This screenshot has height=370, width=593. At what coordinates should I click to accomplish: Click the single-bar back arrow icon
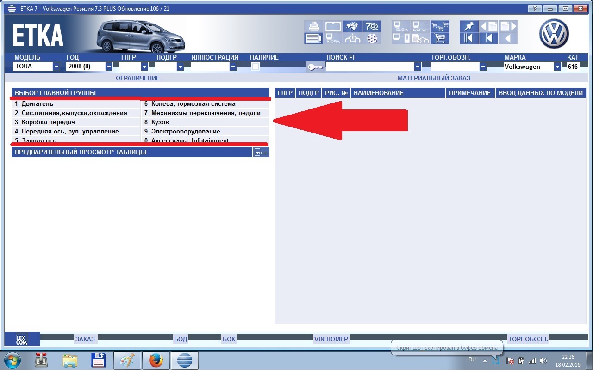click(x=488, y=38)
